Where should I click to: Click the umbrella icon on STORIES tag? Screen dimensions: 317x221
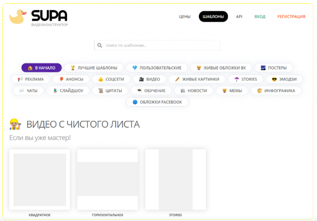coord(236,79)
